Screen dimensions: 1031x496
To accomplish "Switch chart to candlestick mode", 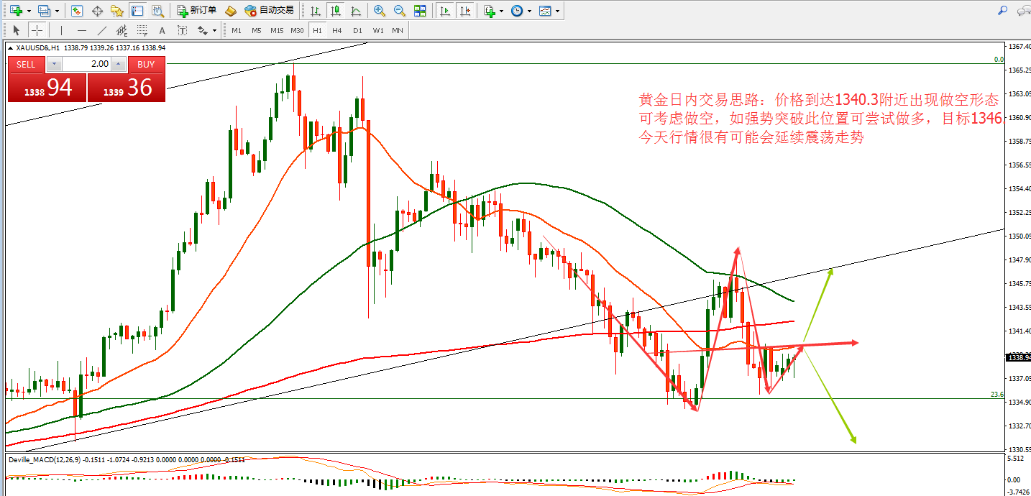I will (335, 11).
